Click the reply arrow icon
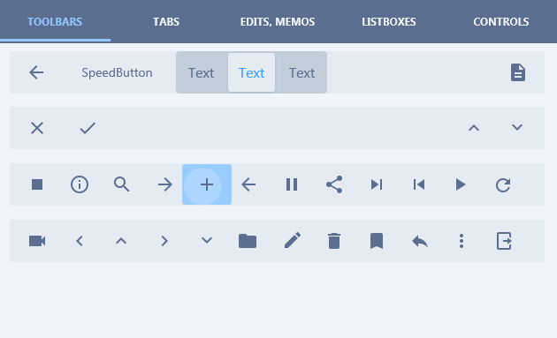 pyautogui.click(x=420, y=241)
